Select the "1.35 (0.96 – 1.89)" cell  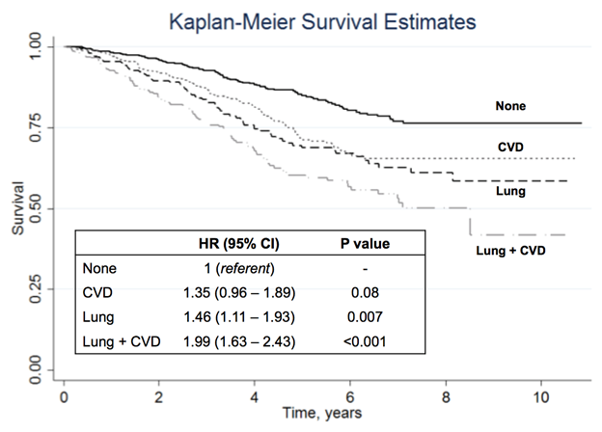pyautogui.click(x=234, y=292)
